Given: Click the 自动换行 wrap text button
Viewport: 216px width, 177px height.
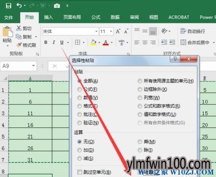Looking at the screenshot, I should coord(192,31).
